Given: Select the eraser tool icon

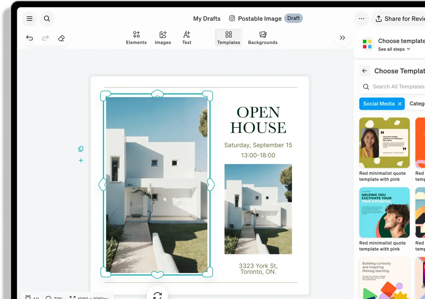Looking at the screenshot, I should pos(61,38).
